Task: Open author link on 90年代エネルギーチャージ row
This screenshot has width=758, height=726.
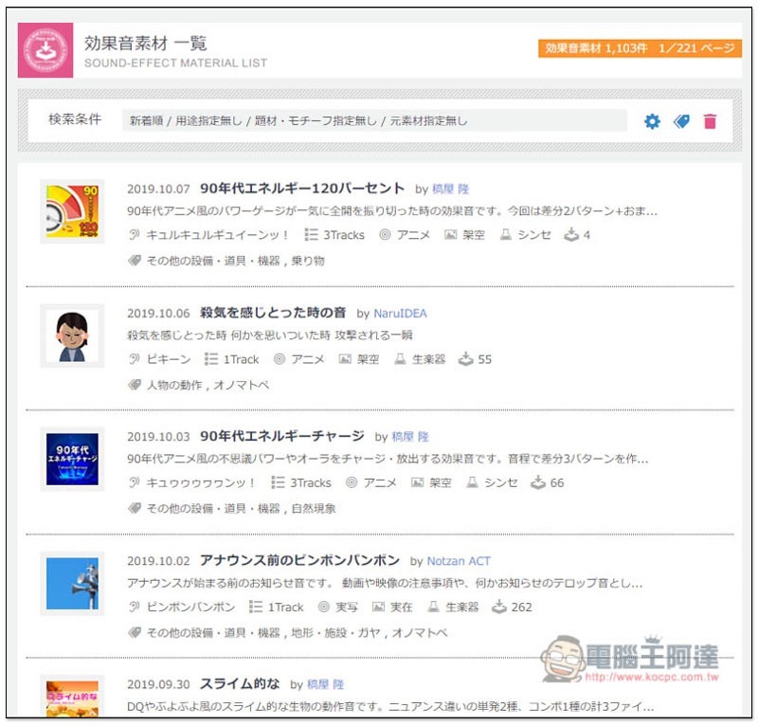Action: tap(410, 437)
